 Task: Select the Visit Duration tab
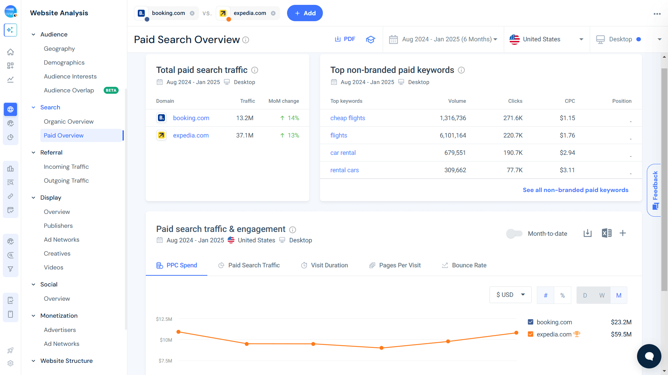329,265
